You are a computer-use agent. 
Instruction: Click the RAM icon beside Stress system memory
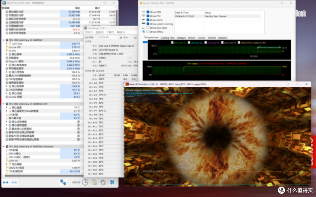click(x=143, y=24)
